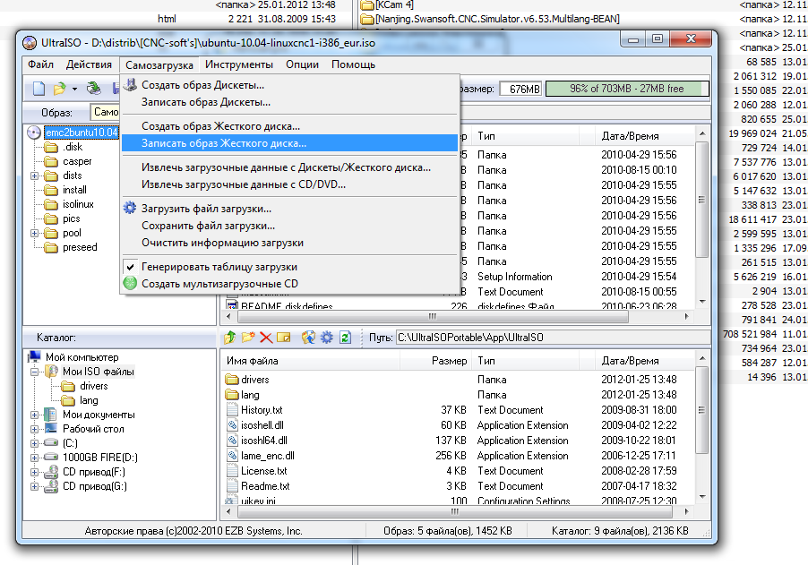
Task: Open the Файл menu
Action: pyautogui.click(x=40, y=64)
